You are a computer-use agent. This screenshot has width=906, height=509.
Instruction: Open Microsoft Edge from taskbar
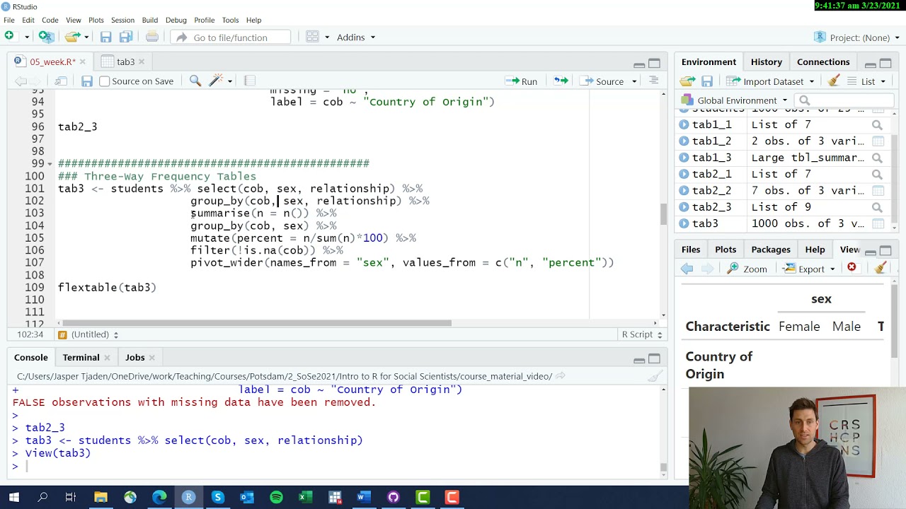click(159, 498)
